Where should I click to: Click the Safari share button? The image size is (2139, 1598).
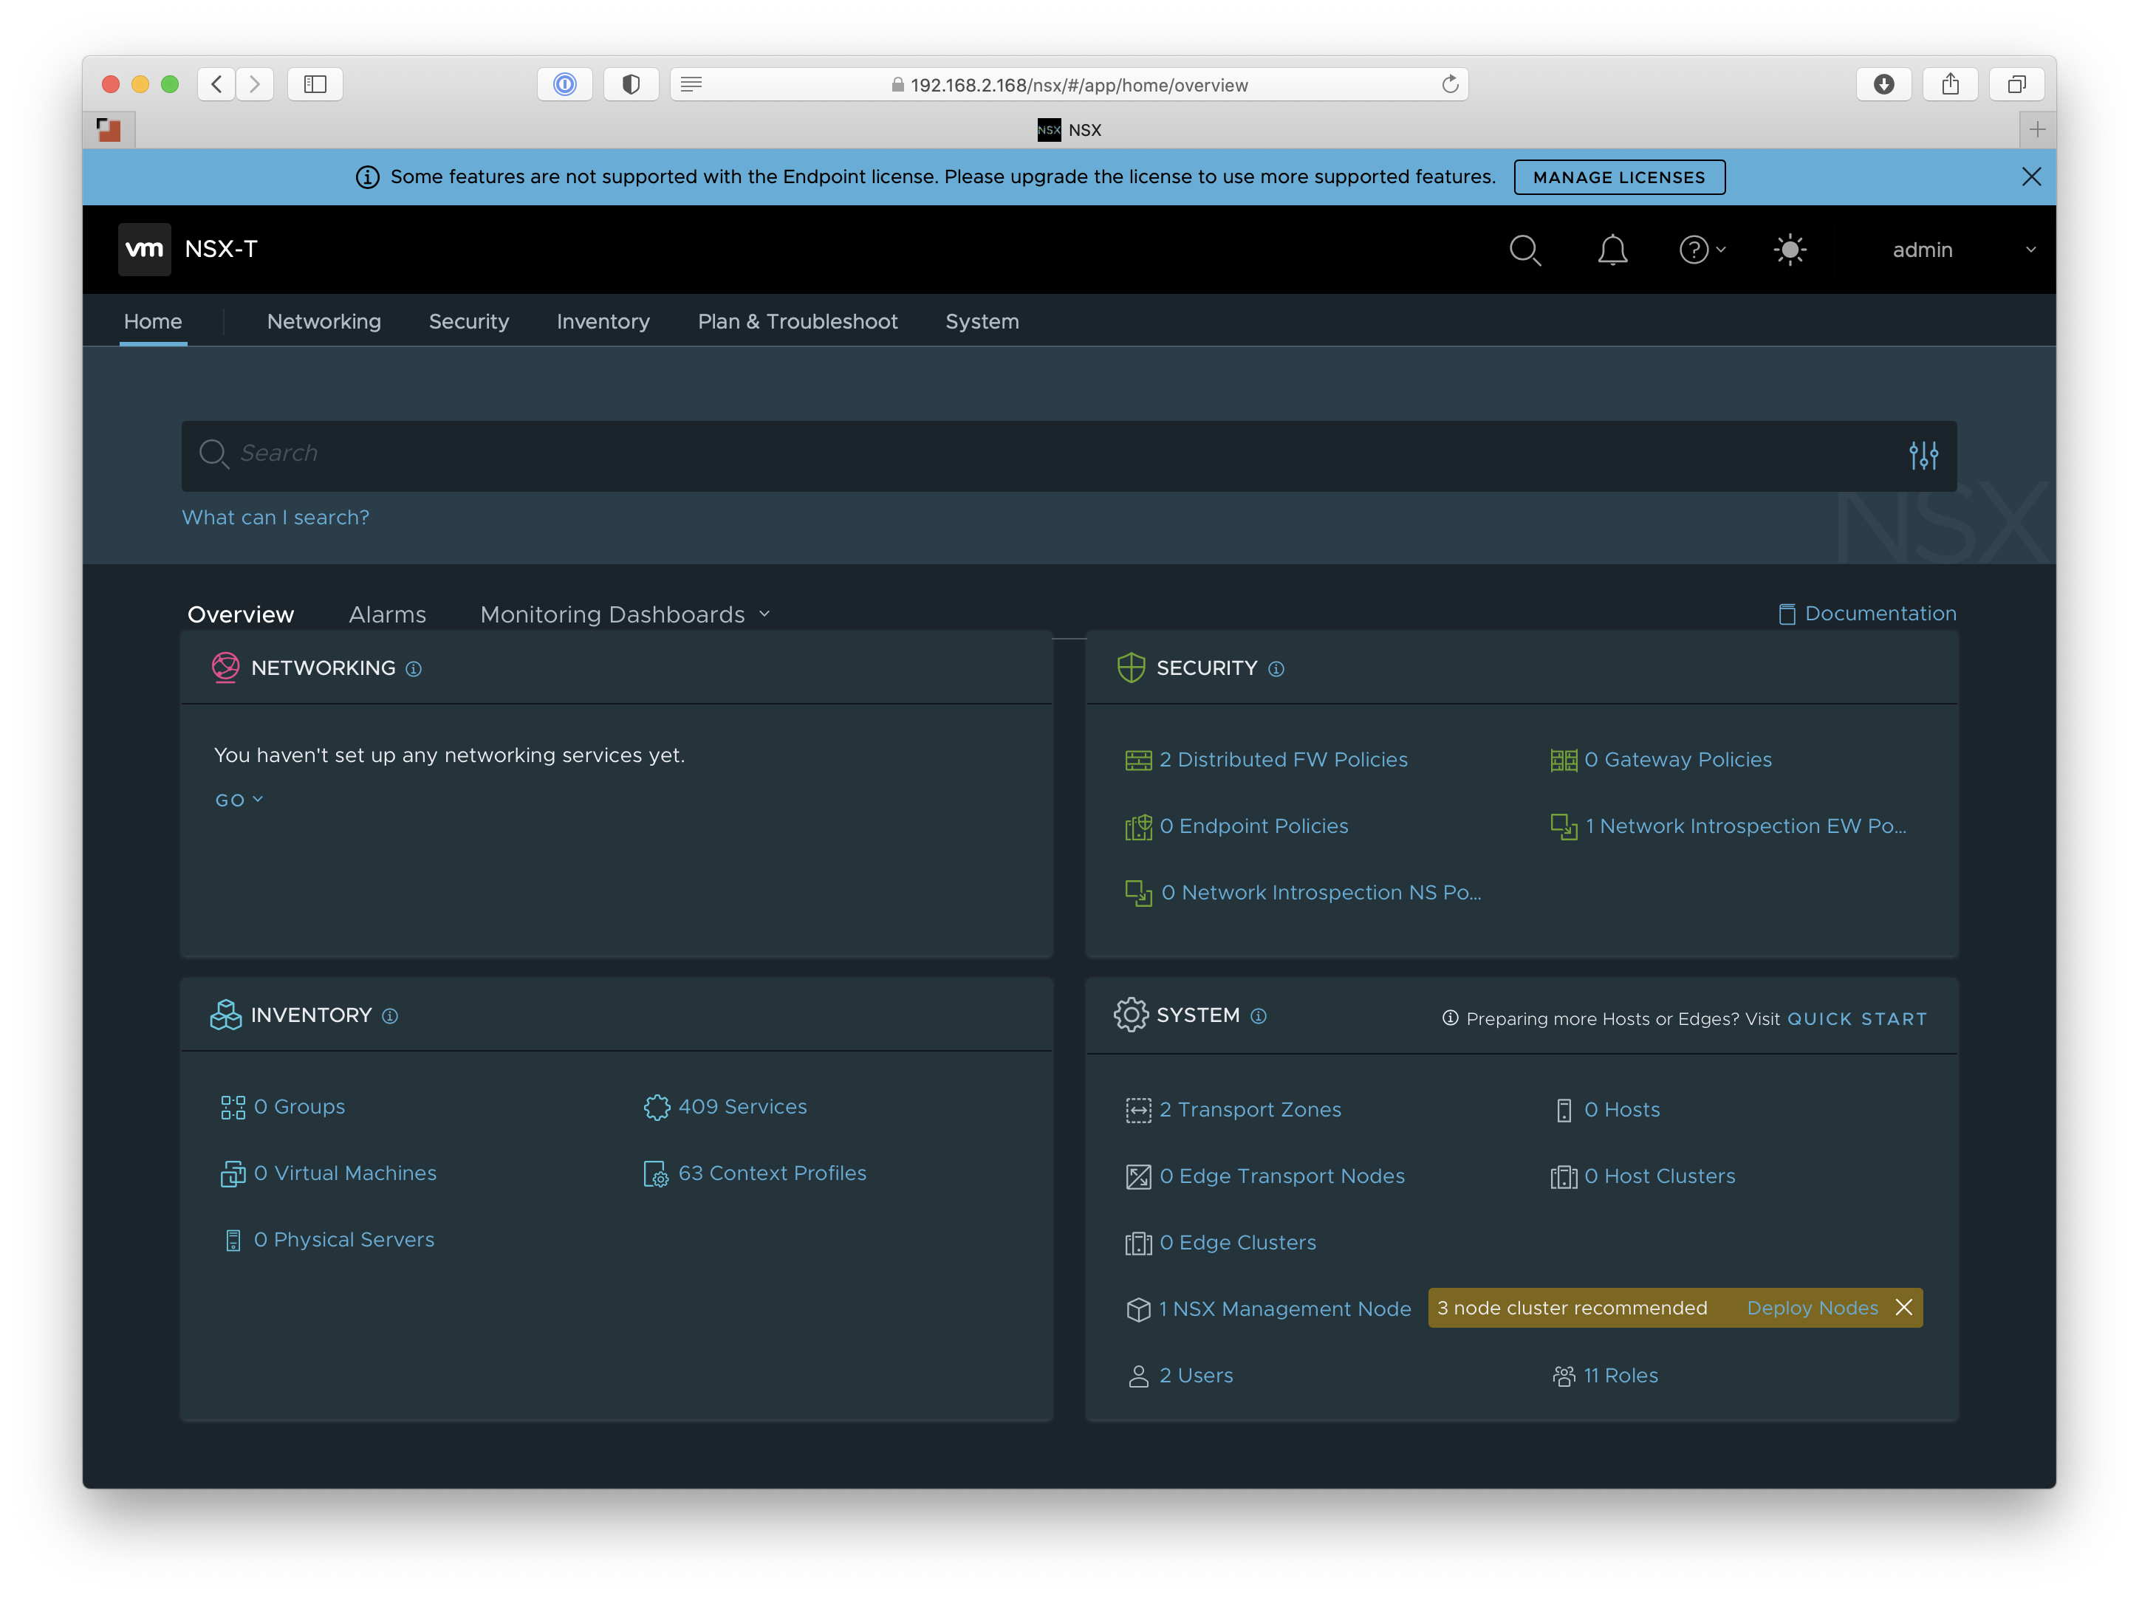pyautogui.click(x=1949, y=85)
